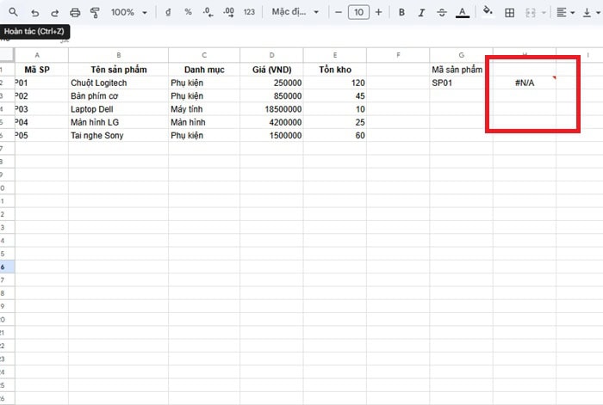Decrease font size minus button
The image size is (603, 405).
[339, 12]
